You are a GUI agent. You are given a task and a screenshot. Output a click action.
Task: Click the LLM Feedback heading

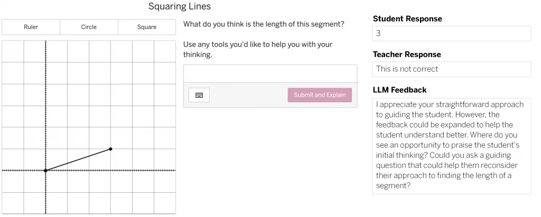click(399, 90)
